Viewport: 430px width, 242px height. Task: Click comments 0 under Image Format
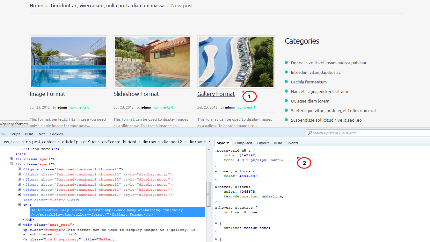point(80,107)
